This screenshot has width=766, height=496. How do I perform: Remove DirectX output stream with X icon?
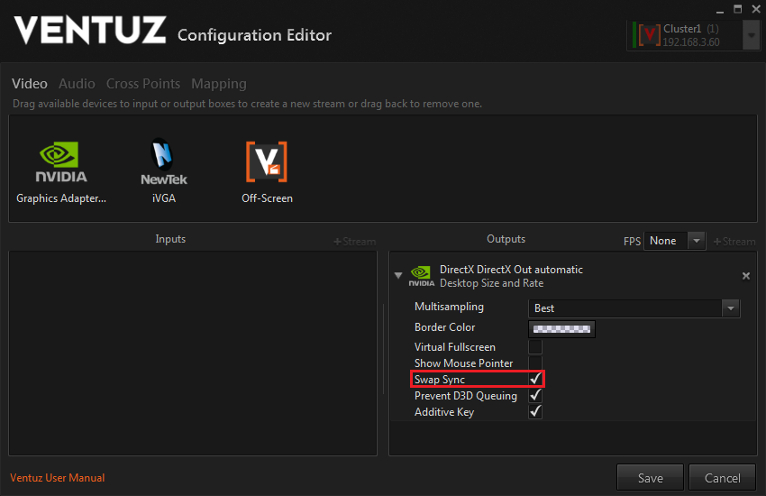pos(745,276)
